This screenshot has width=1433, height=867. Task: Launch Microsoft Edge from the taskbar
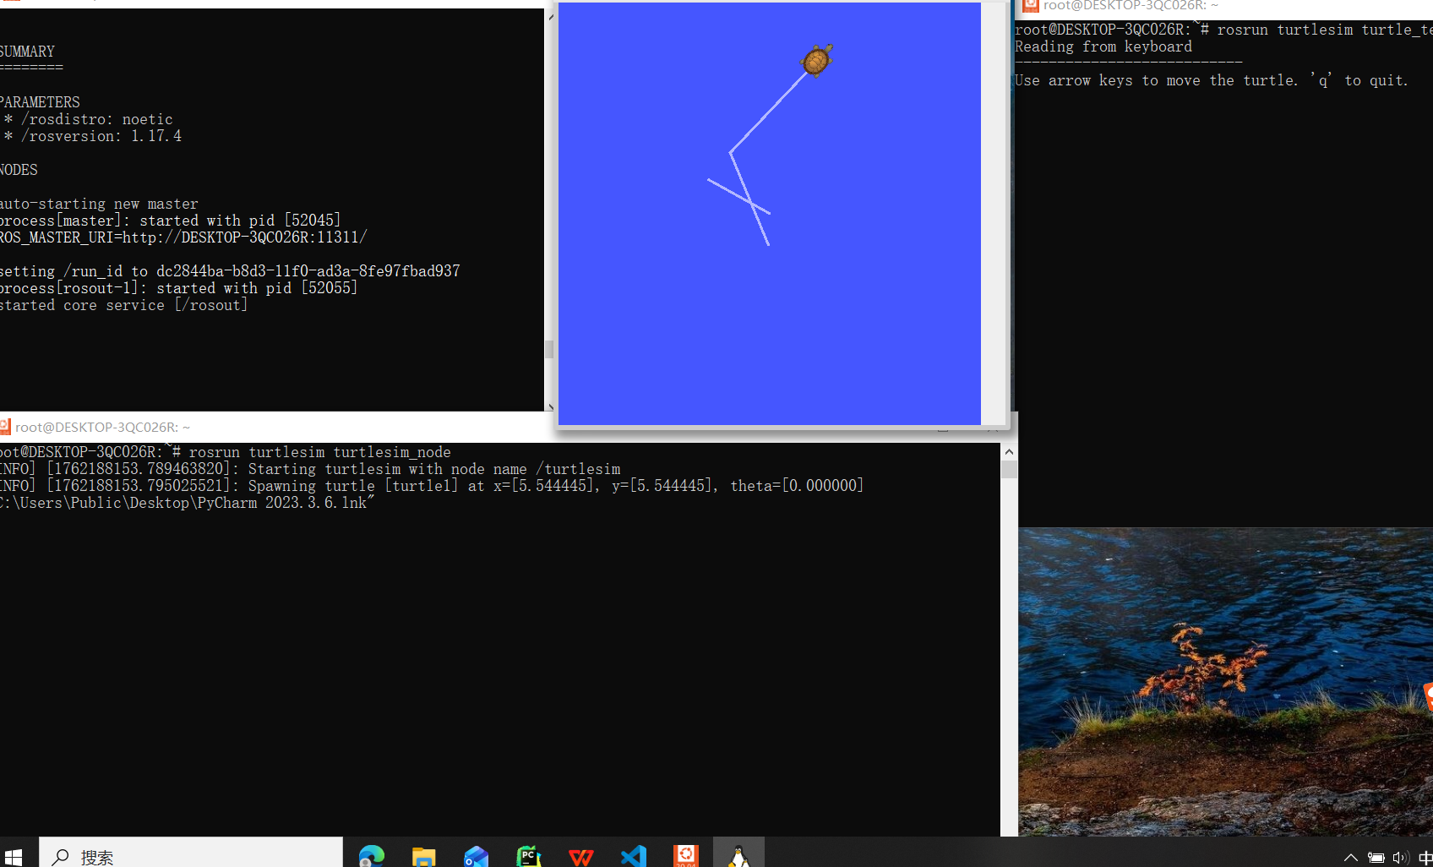tap(372, 856)
